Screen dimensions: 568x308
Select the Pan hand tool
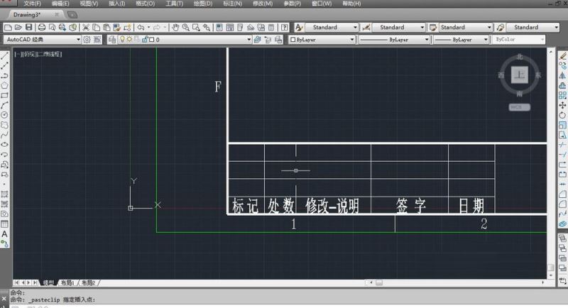[x=175, y=28]
